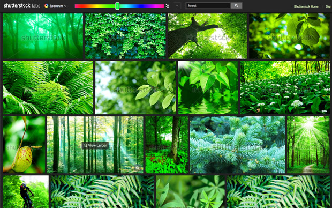Viewport: 332px width, 208px height.
Task: Focus the search field containing 'forest'
Action: click(208, 6)
